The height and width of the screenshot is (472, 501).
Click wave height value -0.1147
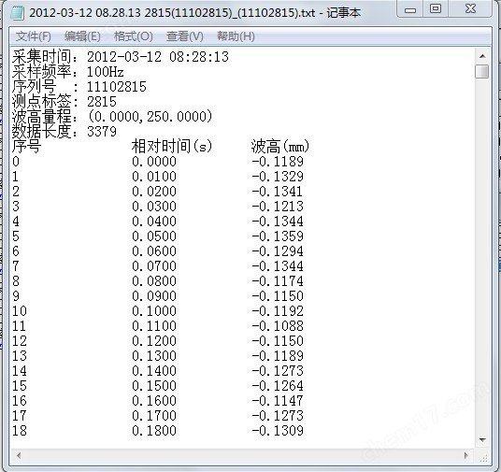tap(278, 400)
